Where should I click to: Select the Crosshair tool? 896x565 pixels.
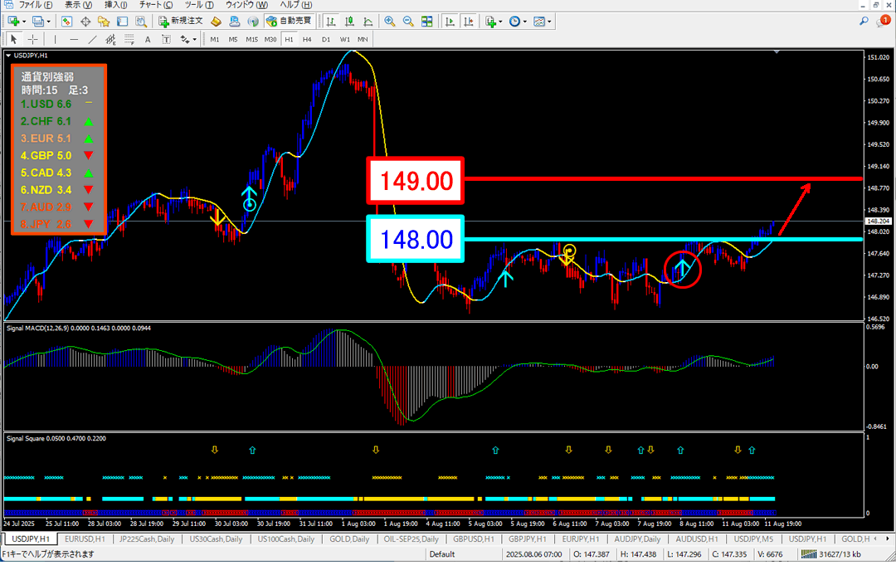tap(33, 40)
